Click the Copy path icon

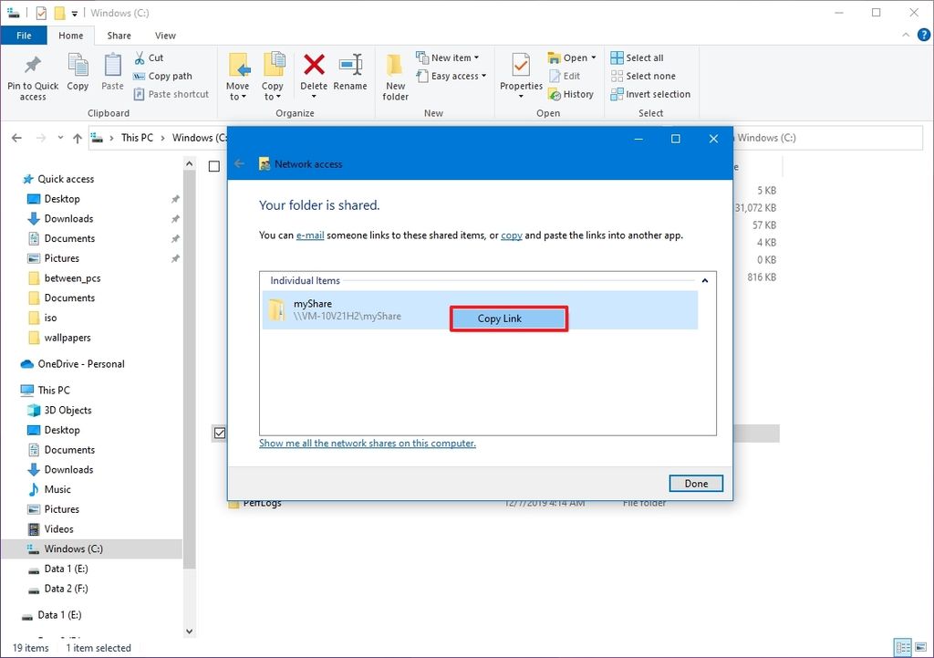[165, 76]
